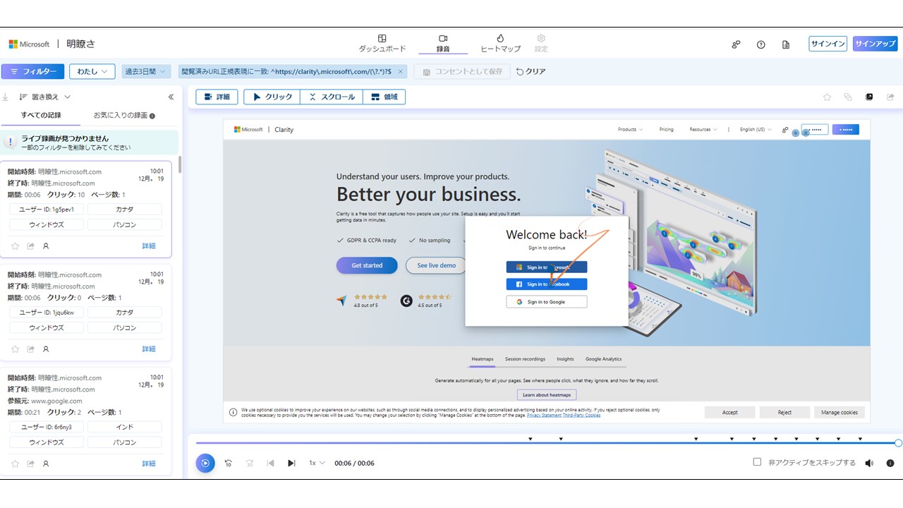903x508 pixels.
Task: Share the recording for user 1jqu6kw
Action: pos(31,349)
